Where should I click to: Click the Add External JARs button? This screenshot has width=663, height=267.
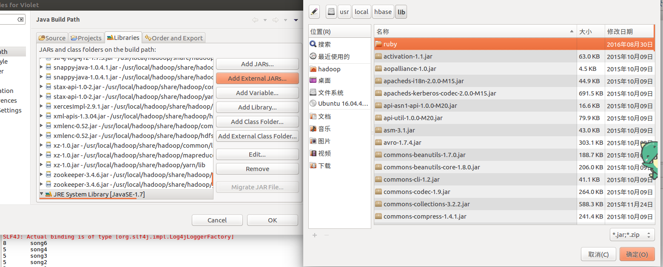click(257, 78)
